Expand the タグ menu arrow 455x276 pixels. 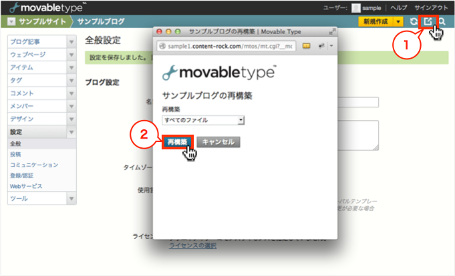71,80
